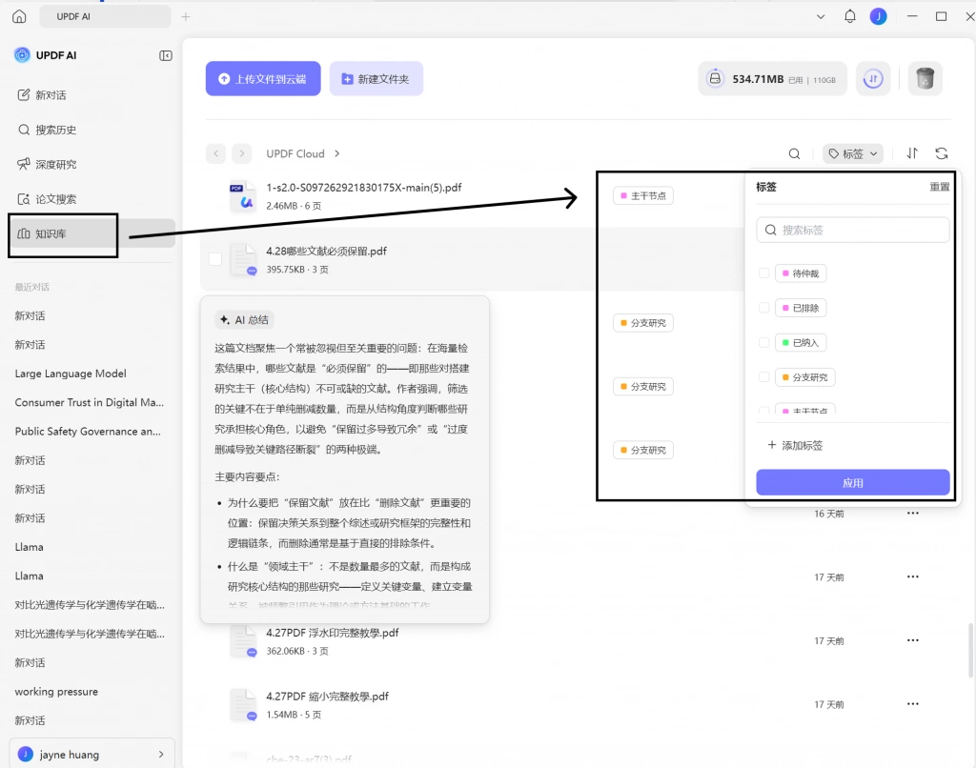Click the cloud sync transfer icon
This screenshot has height=768, width=976.
click(873, 79)
